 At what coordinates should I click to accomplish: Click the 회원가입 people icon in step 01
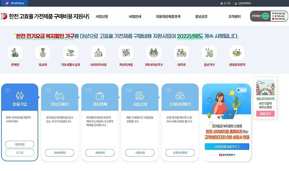20,95
